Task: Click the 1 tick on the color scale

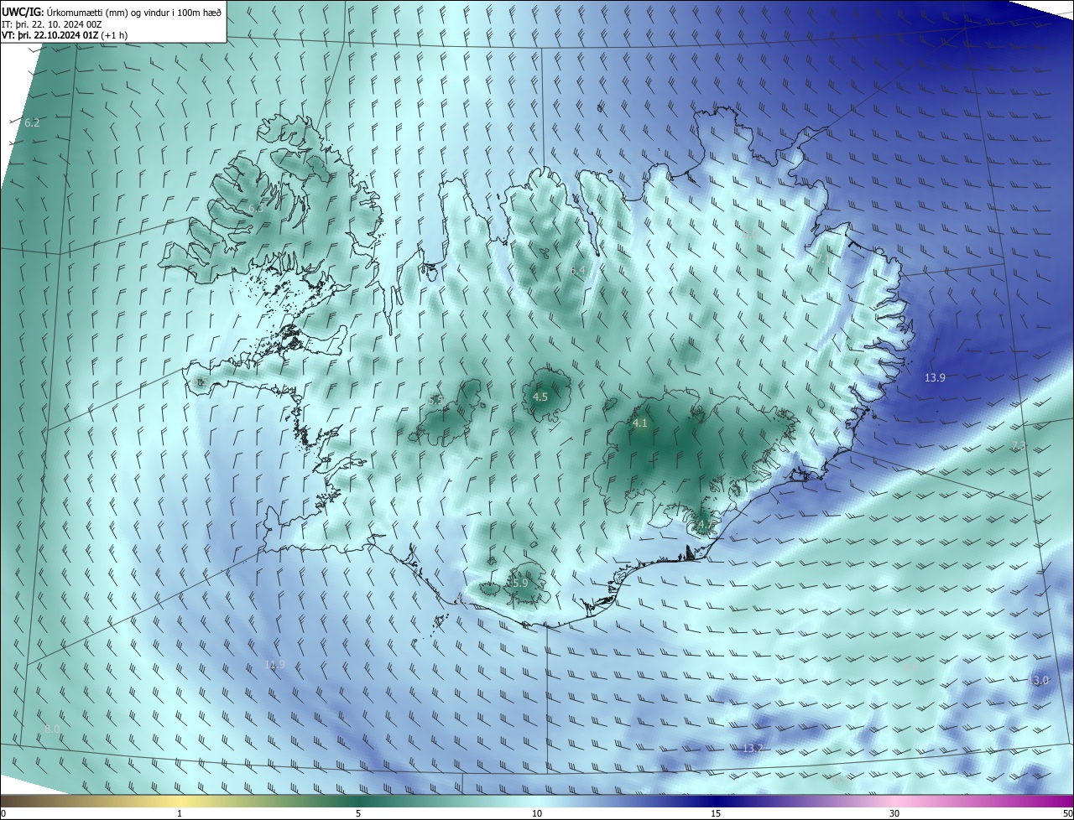Action: coord(180,814)
